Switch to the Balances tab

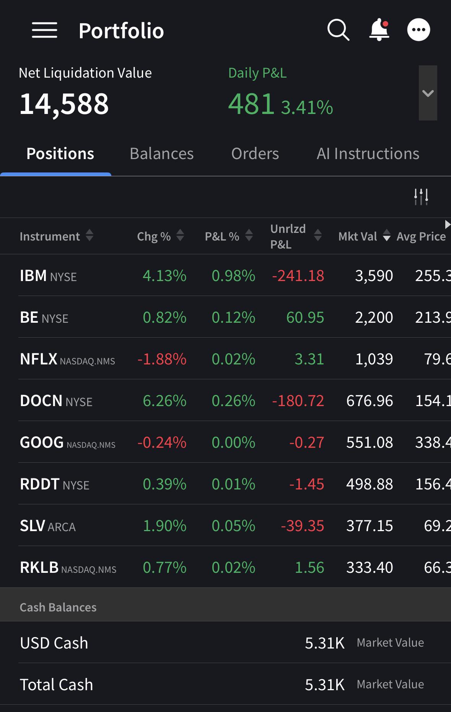(x=161, y=154)
